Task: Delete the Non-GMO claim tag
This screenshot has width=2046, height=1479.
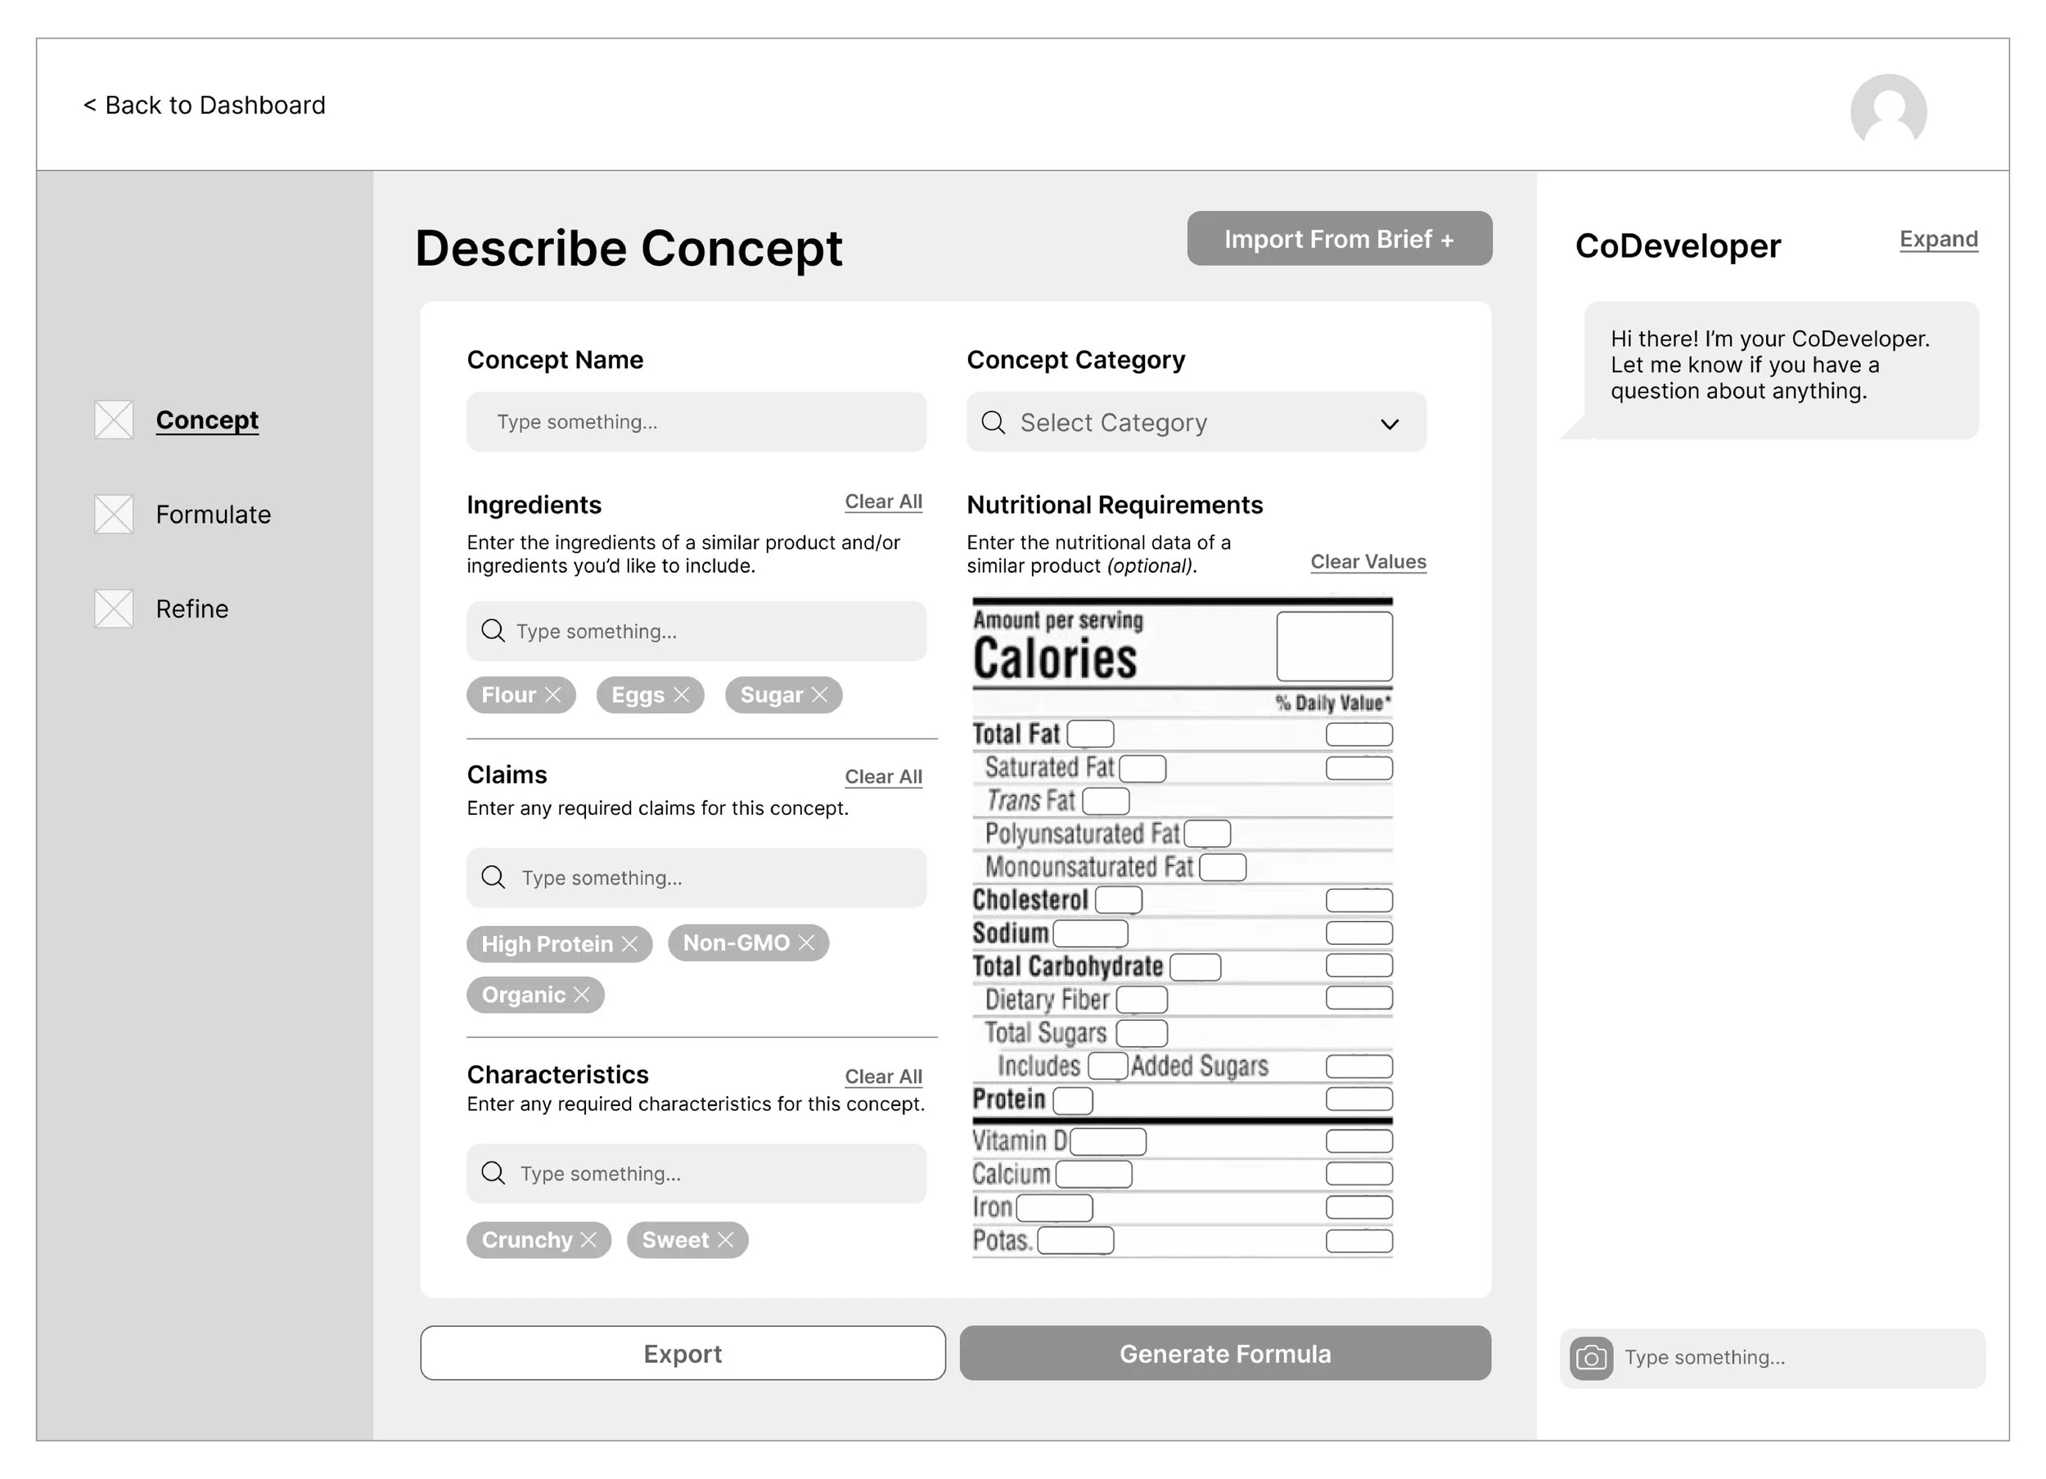Action: tap(806, 943)
